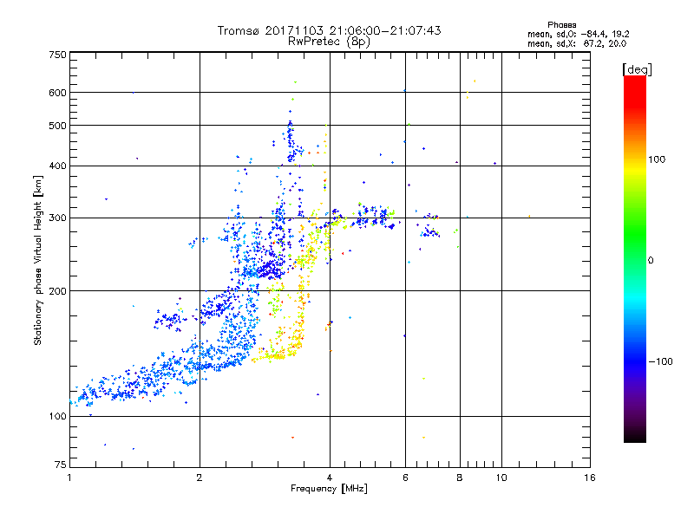Screen dimensions: 694x520
Task: Click the y-axis '300' tick label
Action: point(57,218)
